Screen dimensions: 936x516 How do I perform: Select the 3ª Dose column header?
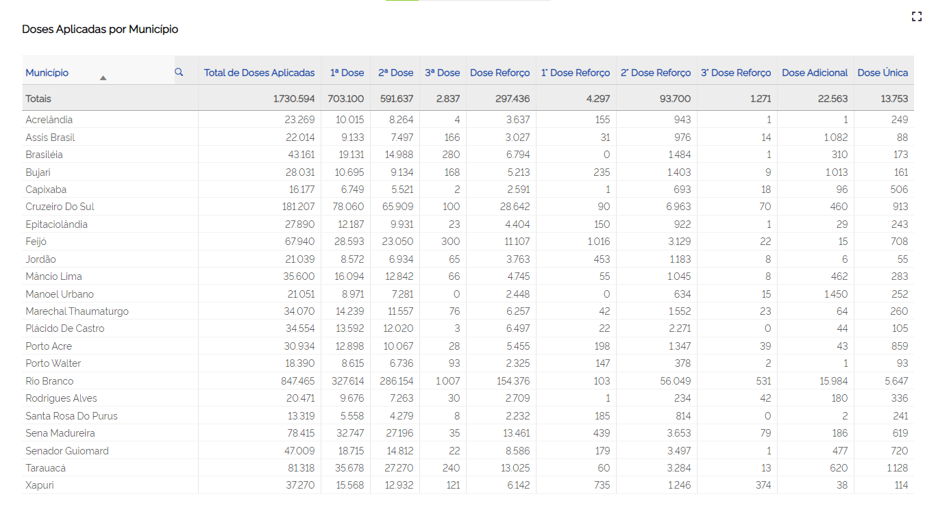point(442,73)
